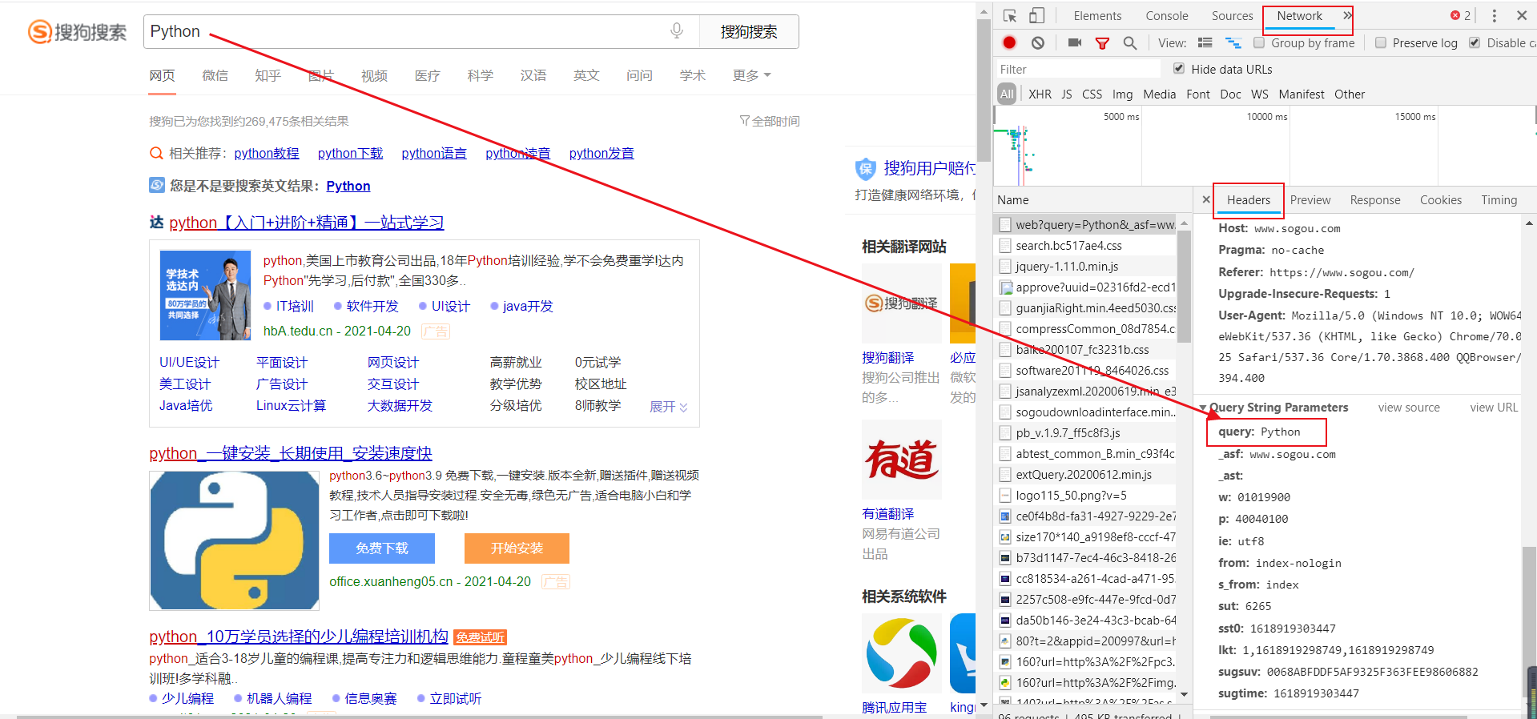Open the python教程 related suggestion link
Image resolution: width=1537 pixels, height=719 pixels.
[267, 153]
